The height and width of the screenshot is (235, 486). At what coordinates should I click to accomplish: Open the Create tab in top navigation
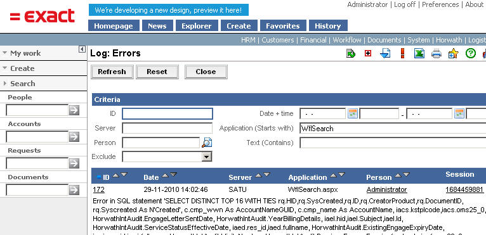click(239, 26)
